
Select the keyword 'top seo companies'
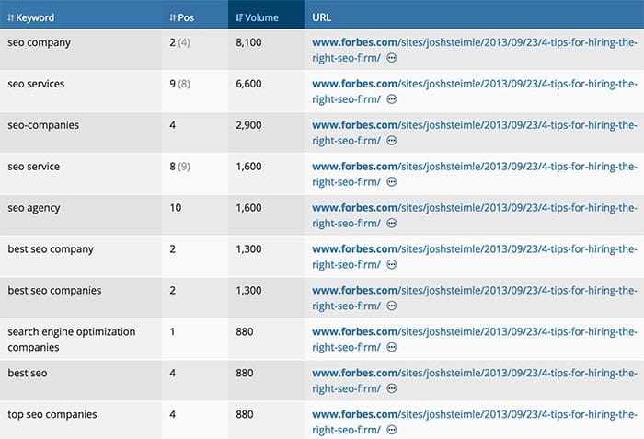click(x=52, y=414)
